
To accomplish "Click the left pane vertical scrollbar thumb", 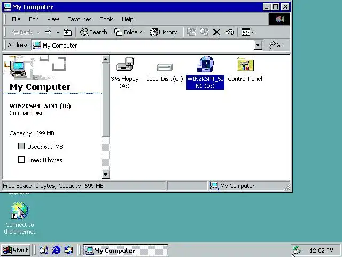I will (x=106, y=100).
